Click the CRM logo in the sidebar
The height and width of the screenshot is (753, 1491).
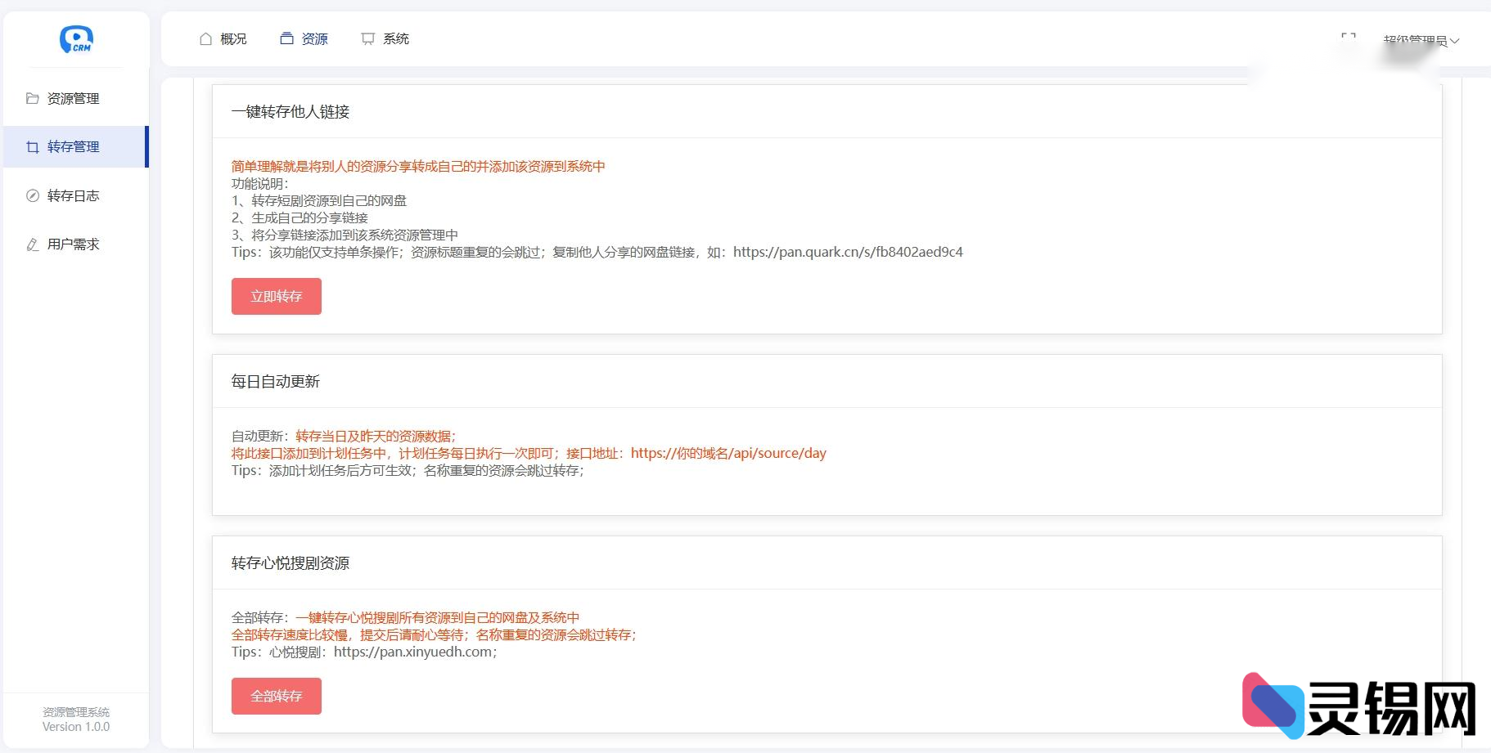point(75,38)
